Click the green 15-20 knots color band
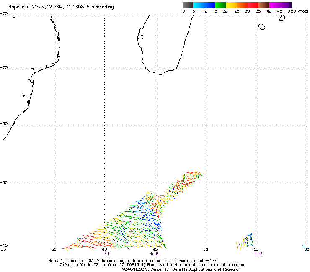Screen dimensions: 310x272 pos(220,5)
